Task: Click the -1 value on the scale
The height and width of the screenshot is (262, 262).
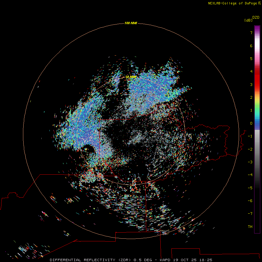Action: click(x=250, y=136)
